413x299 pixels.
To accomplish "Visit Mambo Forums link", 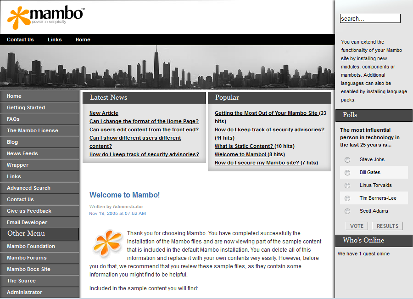I will (39, 258).
